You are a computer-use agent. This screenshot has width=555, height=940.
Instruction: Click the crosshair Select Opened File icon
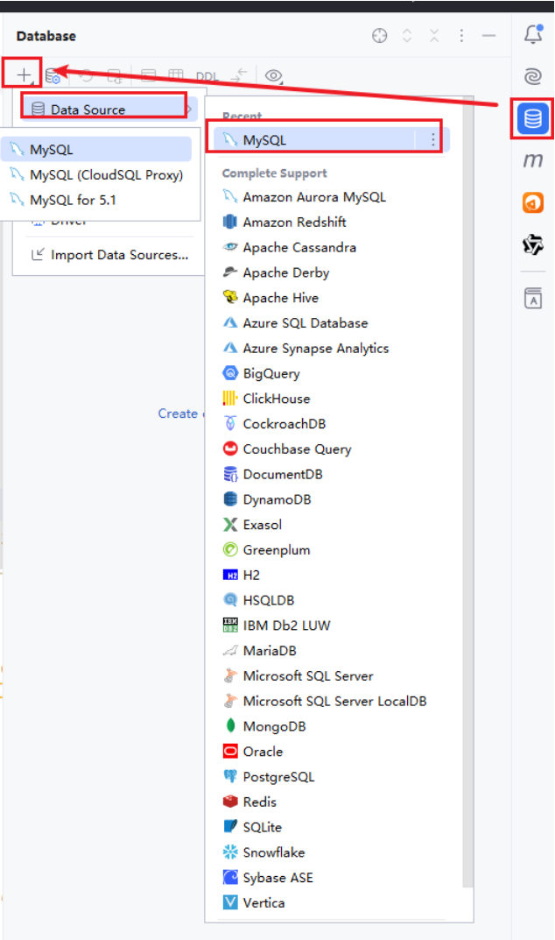click(379, 36)
